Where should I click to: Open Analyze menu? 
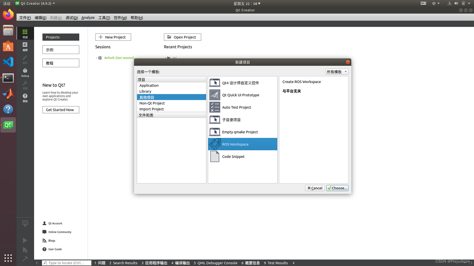[x=88, y=18]
